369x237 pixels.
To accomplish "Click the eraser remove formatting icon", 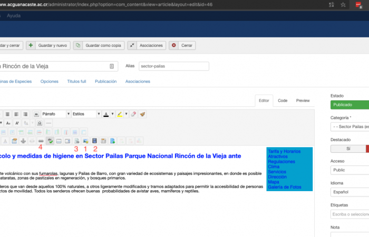I will click(133, 114).
